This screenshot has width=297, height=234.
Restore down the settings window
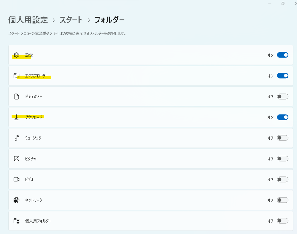(x=283, y=3)
